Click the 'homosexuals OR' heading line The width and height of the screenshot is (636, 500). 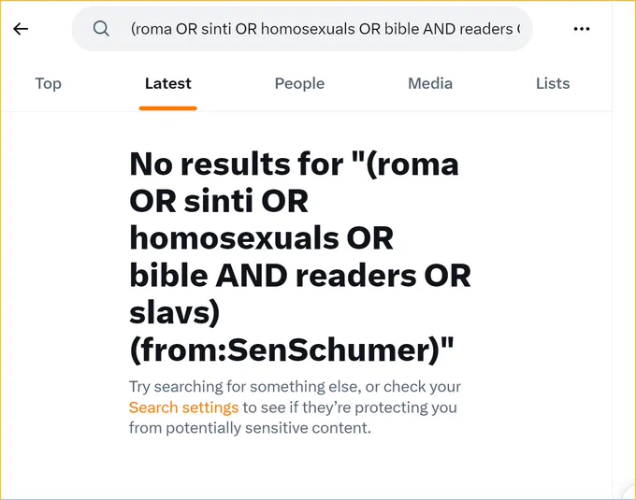point(262,238)
